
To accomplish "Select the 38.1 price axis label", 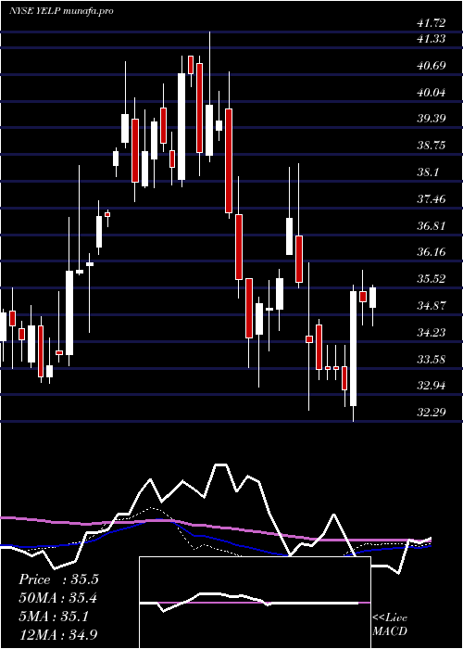I will tap(428, 172).
